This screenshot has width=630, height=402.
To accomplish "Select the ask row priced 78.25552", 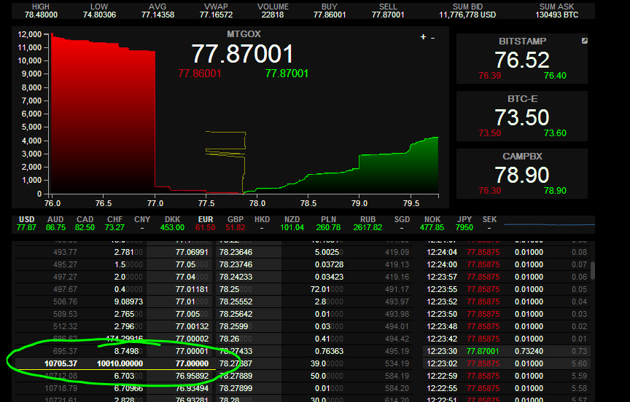I will point(314,301).
